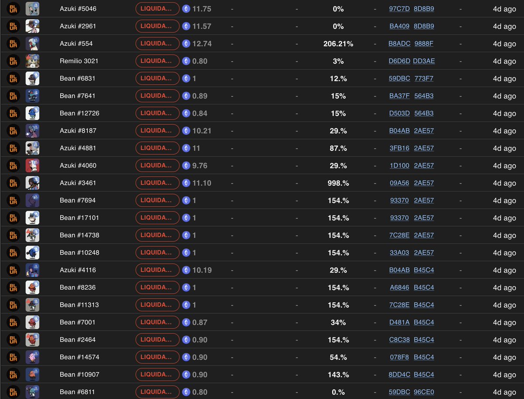View the Azuki #3461 avatar thumbnail
The image size is (524, 399).
click(x=33, y=183)
